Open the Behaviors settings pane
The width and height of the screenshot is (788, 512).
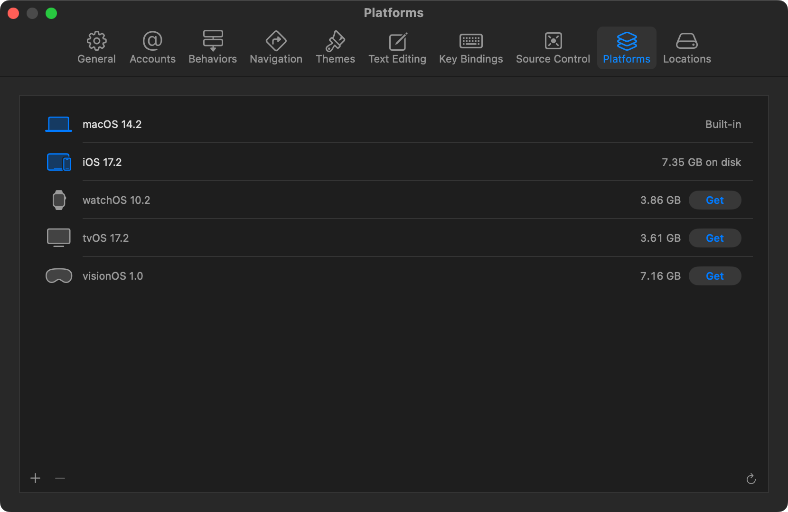point(212,46)
